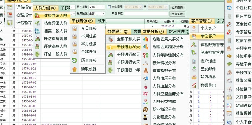This screenshot has width=252, height=125.
Task: Toggle the 出生日期 checkbox
Action: pos(109,7)
